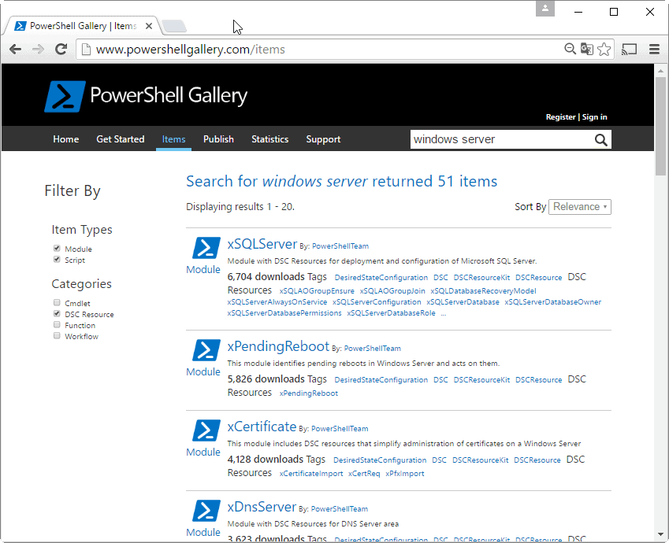
Task: Click PowerShellTeam author link for xPendingReboot
Action: pos(372,349)
